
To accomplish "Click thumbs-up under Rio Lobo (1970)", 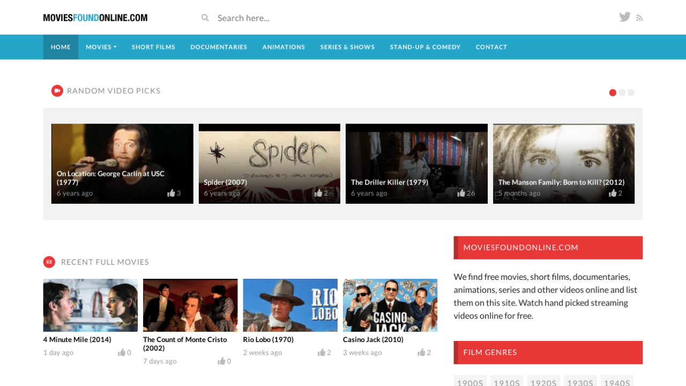I will tap(322, 352).
